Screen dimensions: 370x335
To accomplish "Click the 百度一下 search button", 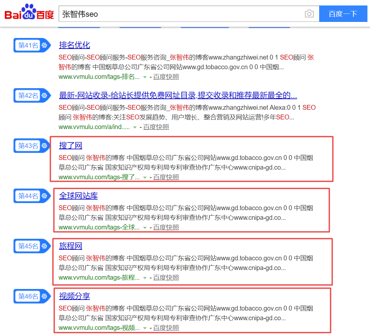I will point(343,14).
